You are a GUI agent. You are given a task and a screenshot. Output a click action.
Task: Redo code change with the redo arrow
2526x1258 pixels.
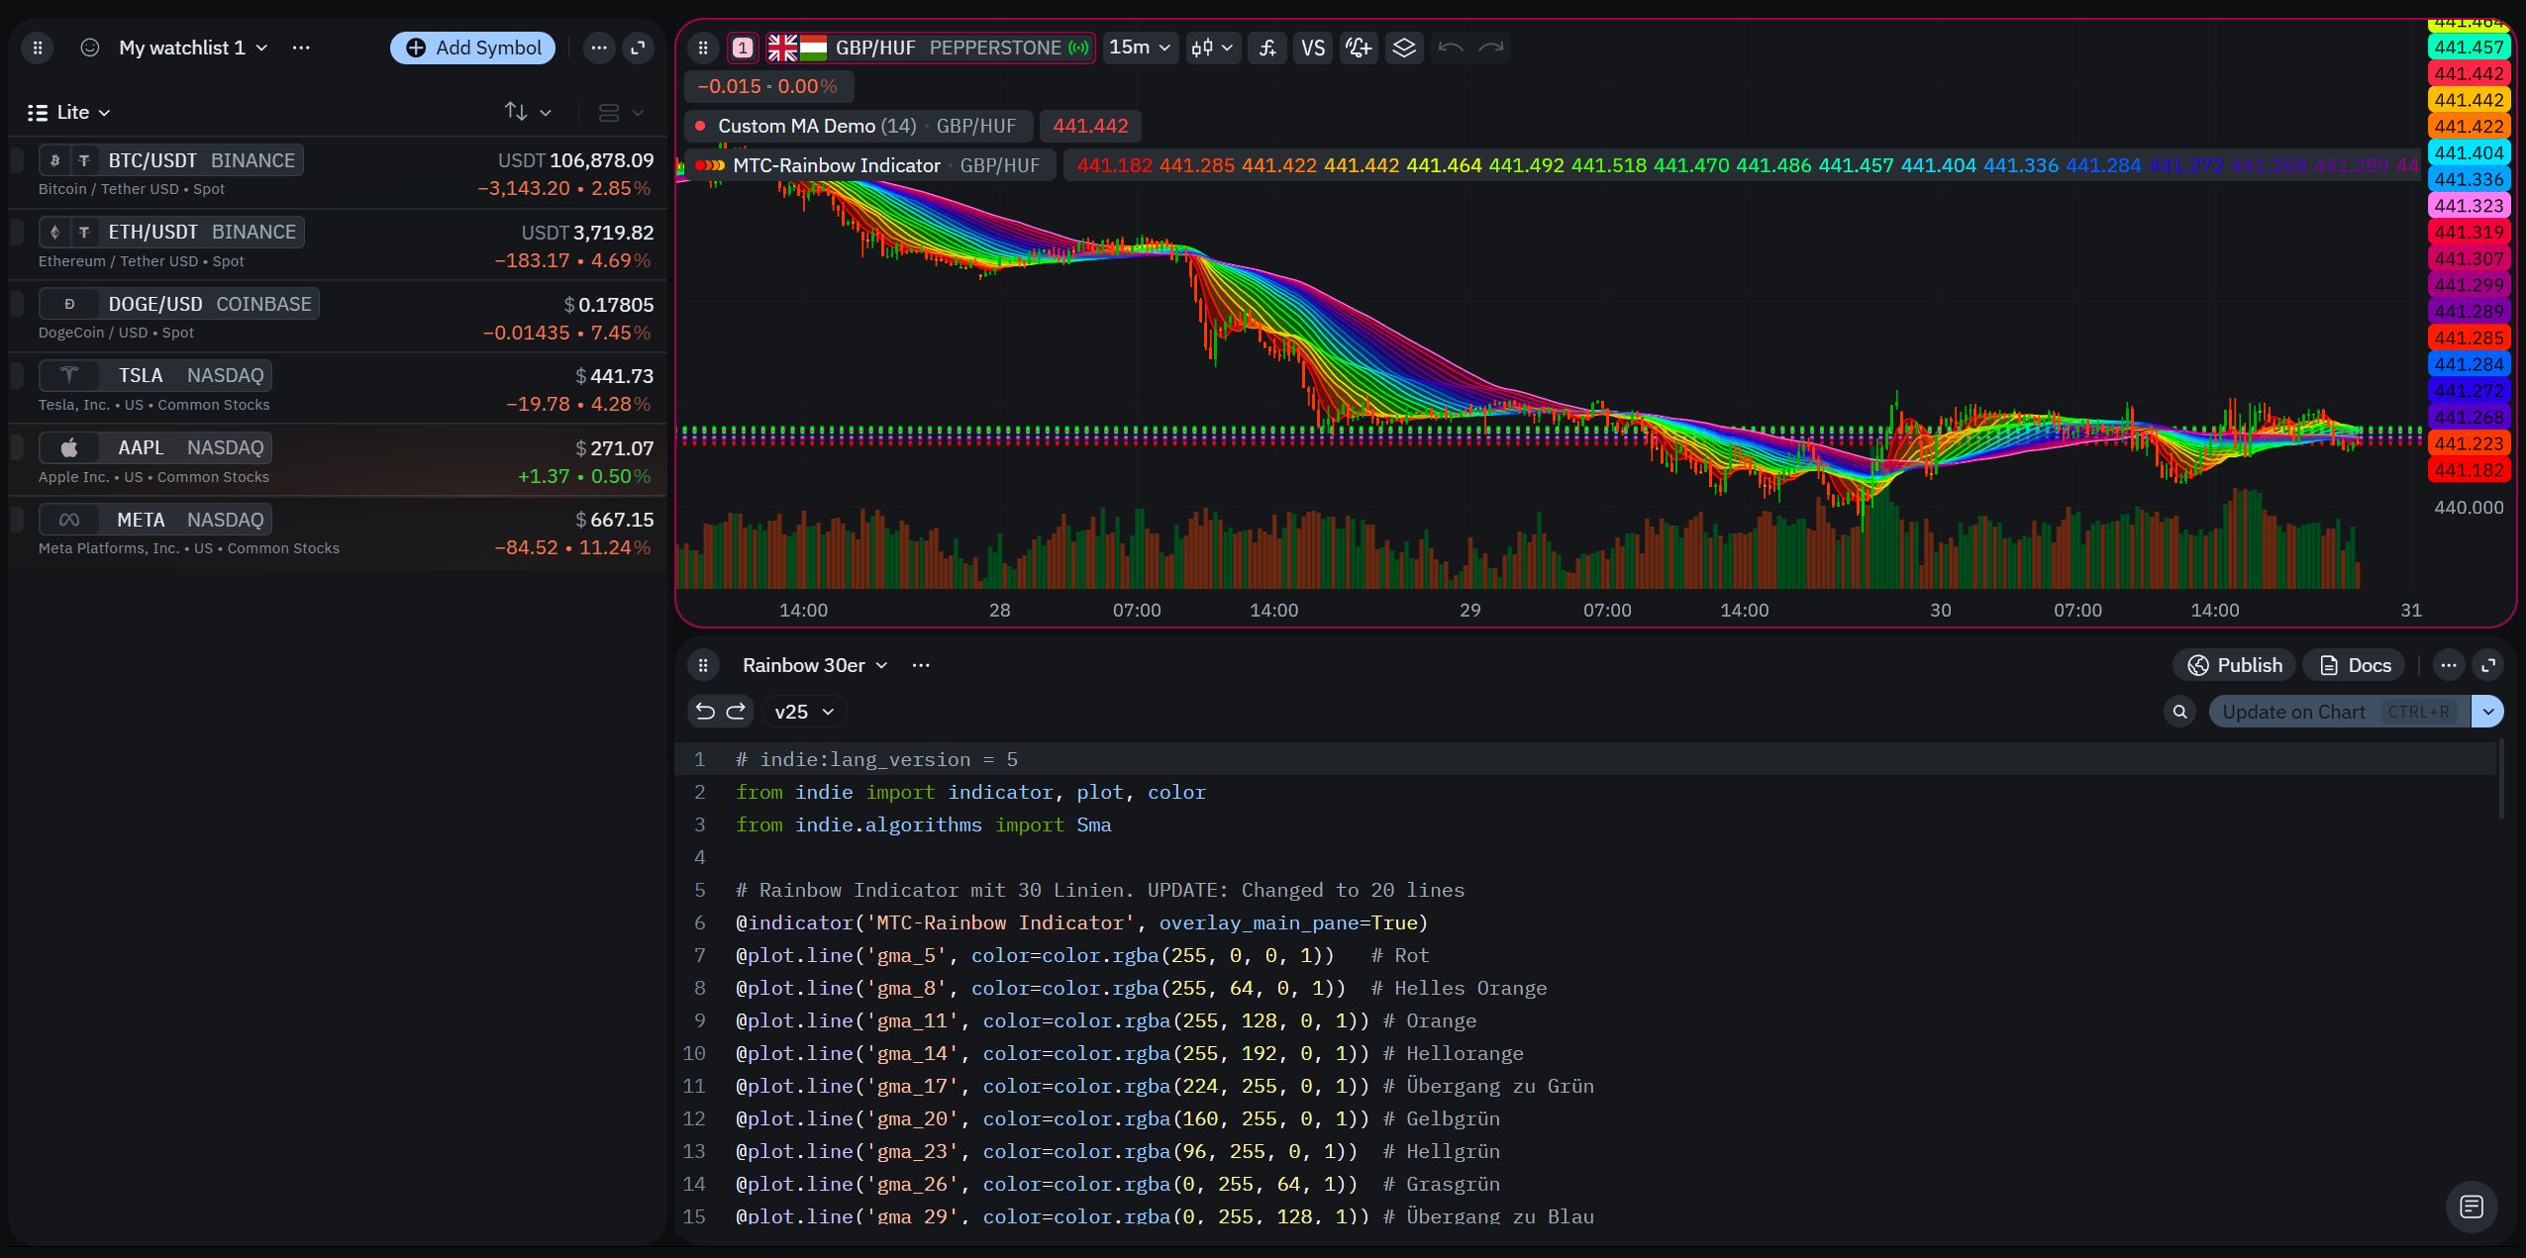click(x=736, y=711)
